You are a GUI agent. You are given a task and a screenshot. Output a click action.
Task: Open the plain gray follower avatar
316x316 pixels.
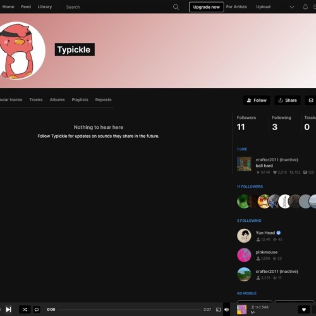(x=305, y=202)
